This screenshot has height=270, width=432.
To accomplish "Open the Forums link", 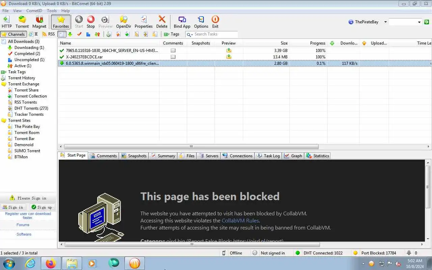I will [23, 225].
